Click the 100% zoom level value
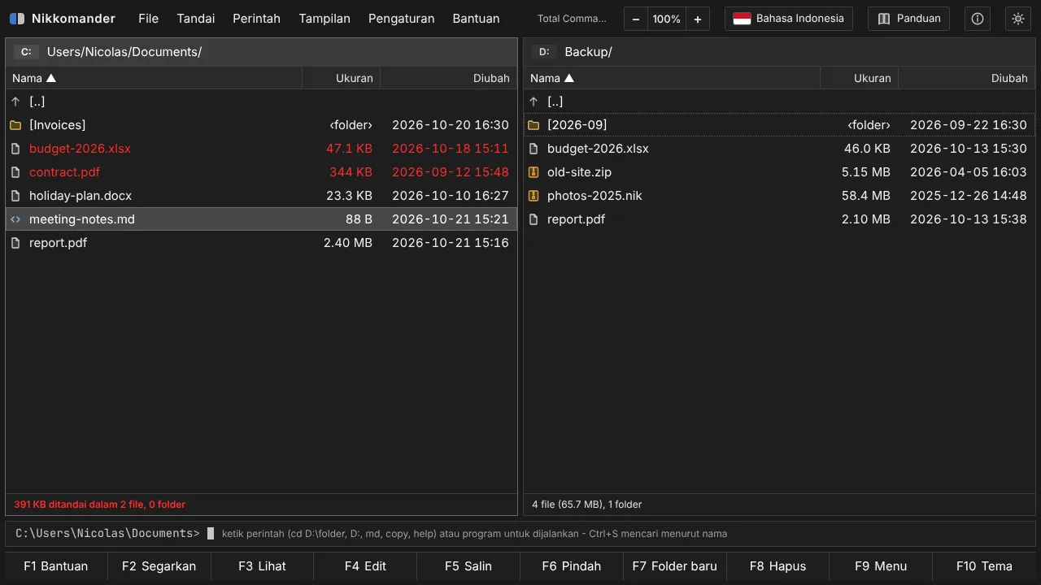1041x585 pixels. coord(667,19)
